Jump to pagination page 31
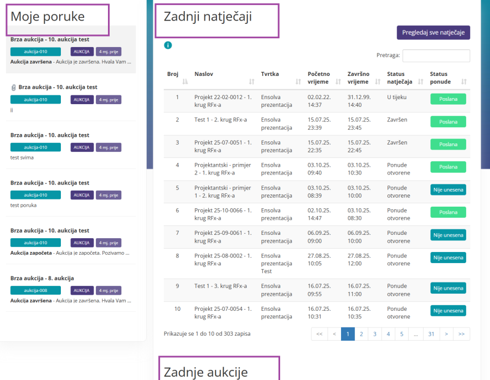This screenshot has height=380, width=490. 431,334
